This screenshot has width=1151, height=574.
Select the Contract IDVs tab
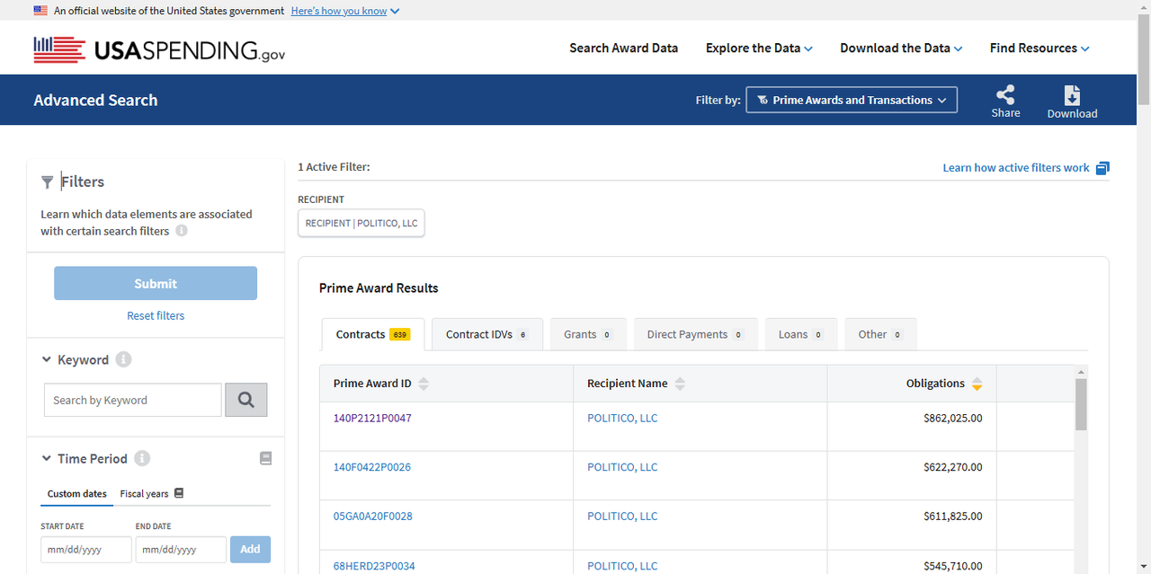486,334
